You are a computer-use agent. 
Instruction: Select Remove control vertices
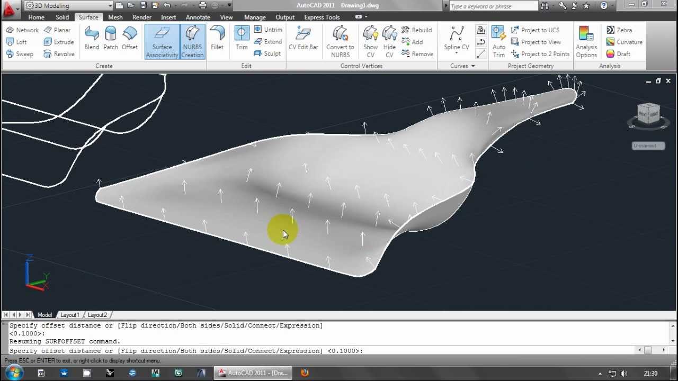[x=417, y=54]
